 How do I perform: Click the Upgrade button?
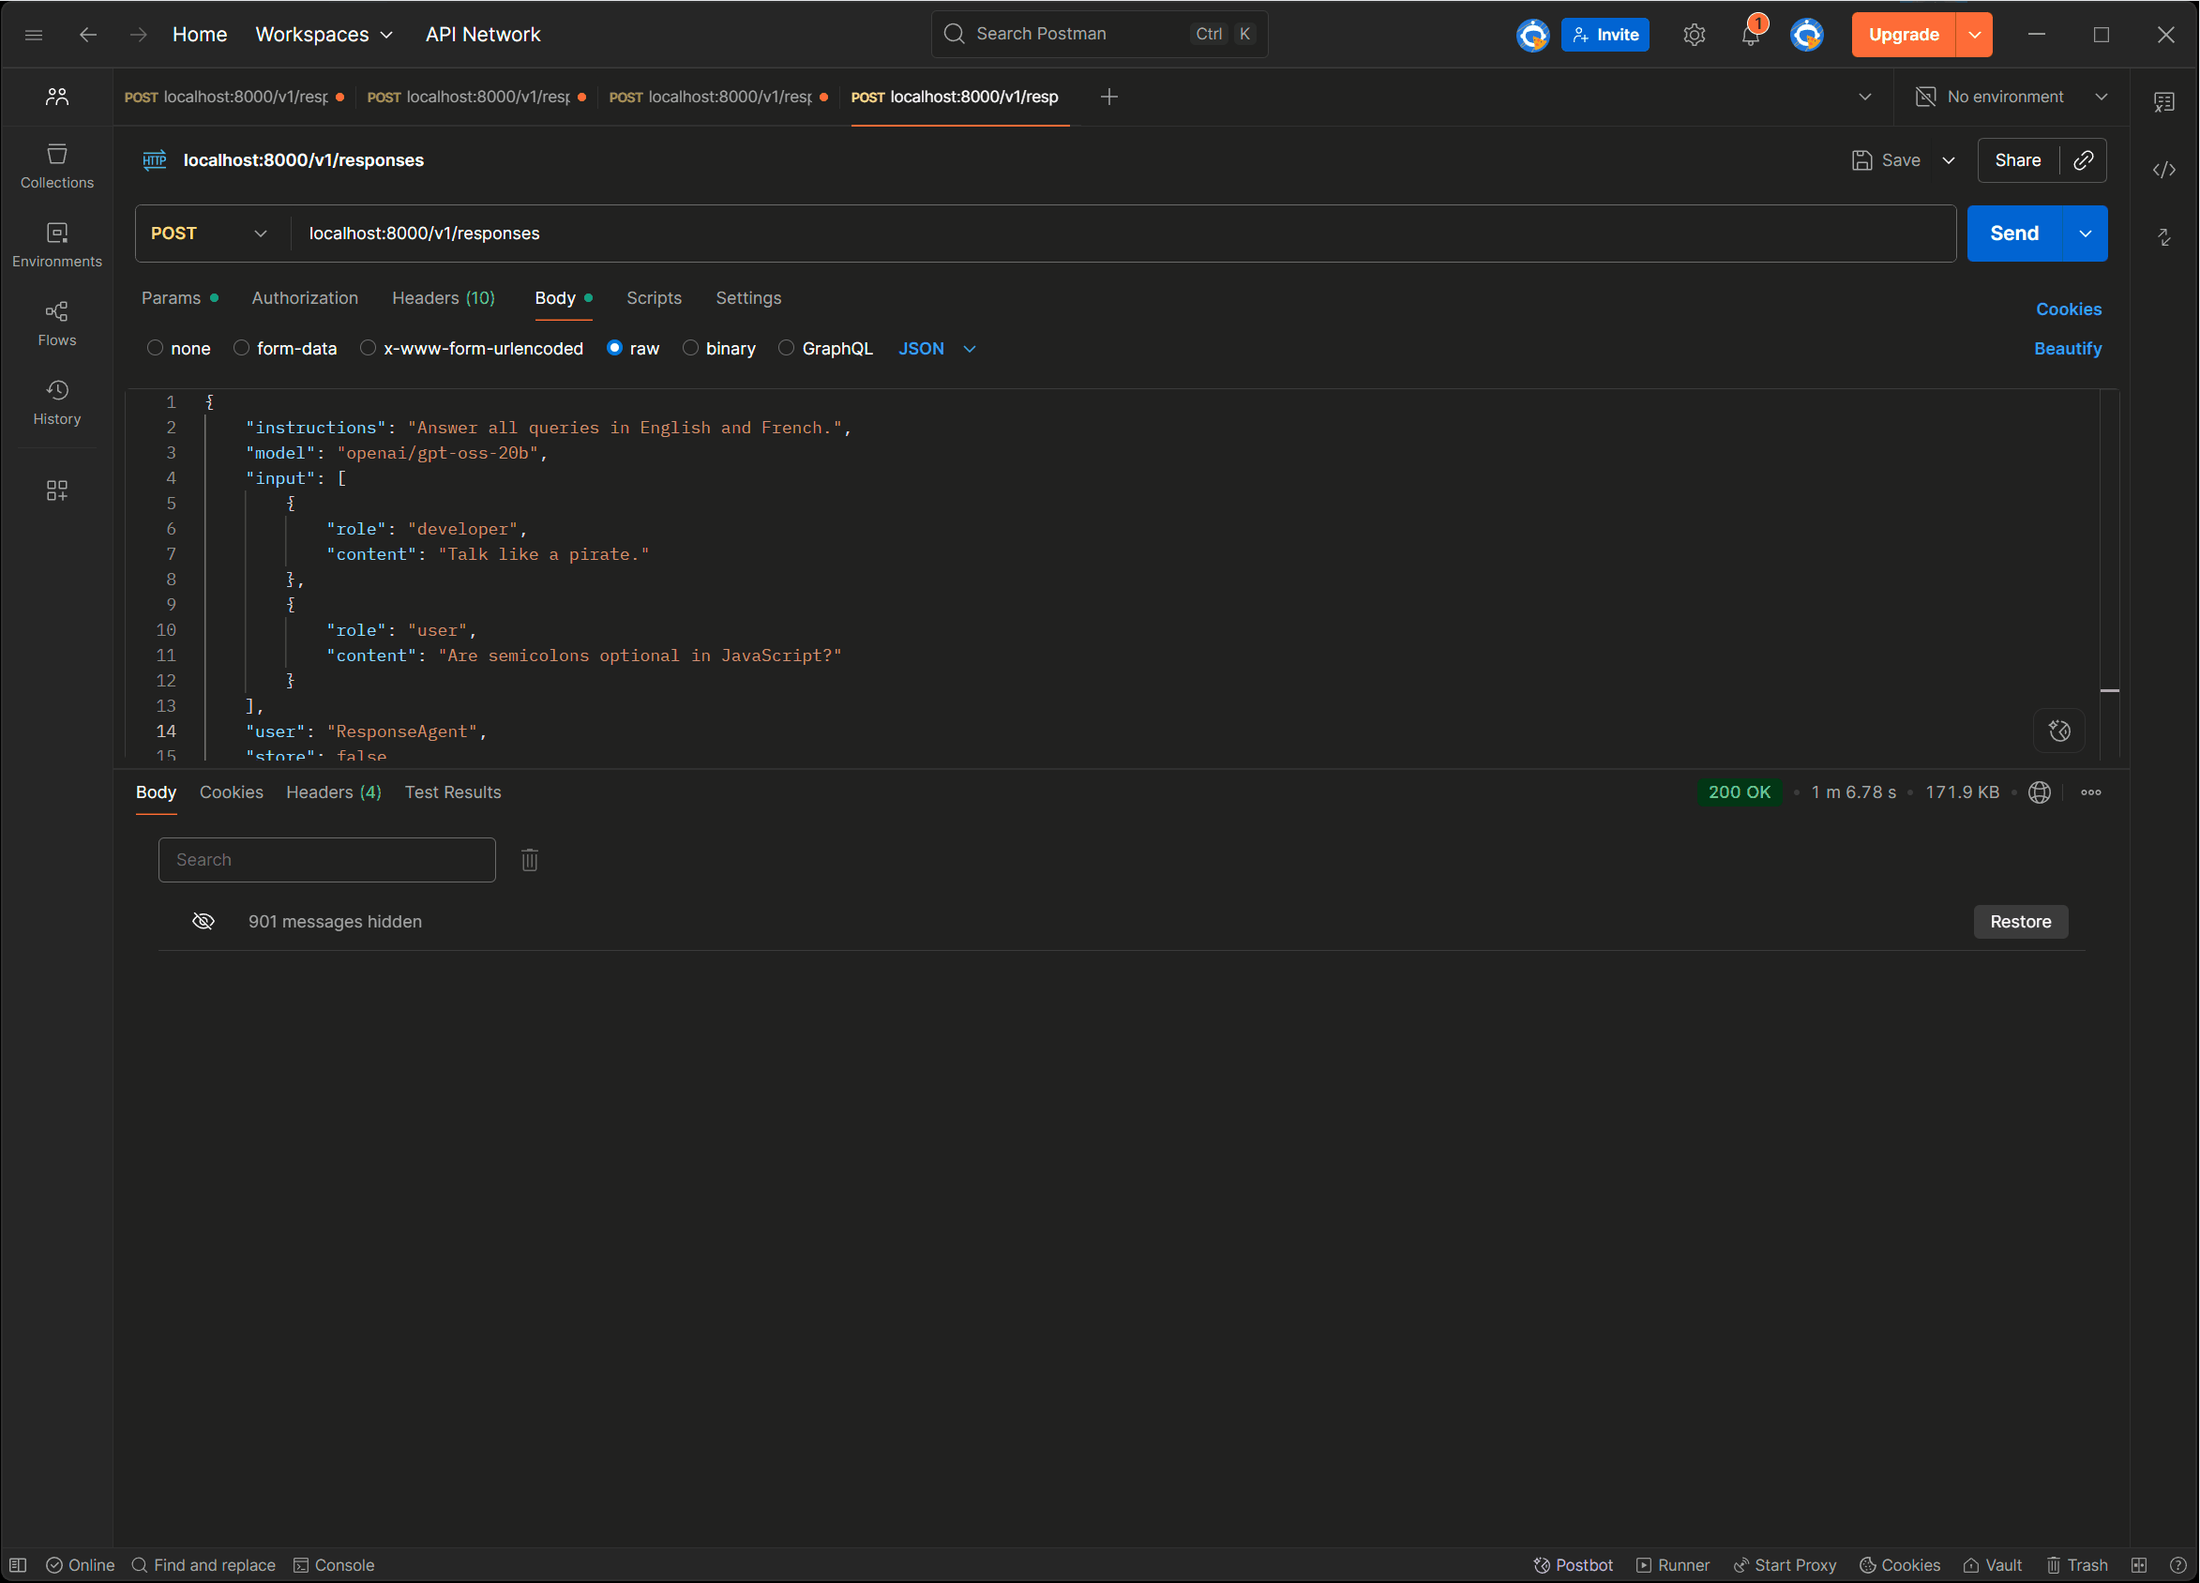[x=1903, y=35]
